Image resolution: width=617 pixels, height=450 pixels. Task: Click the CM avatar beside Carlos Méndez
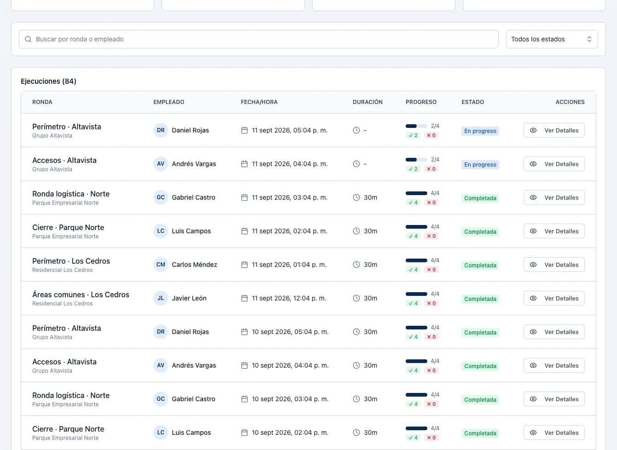pyautogui.click(x=161, y=265)
